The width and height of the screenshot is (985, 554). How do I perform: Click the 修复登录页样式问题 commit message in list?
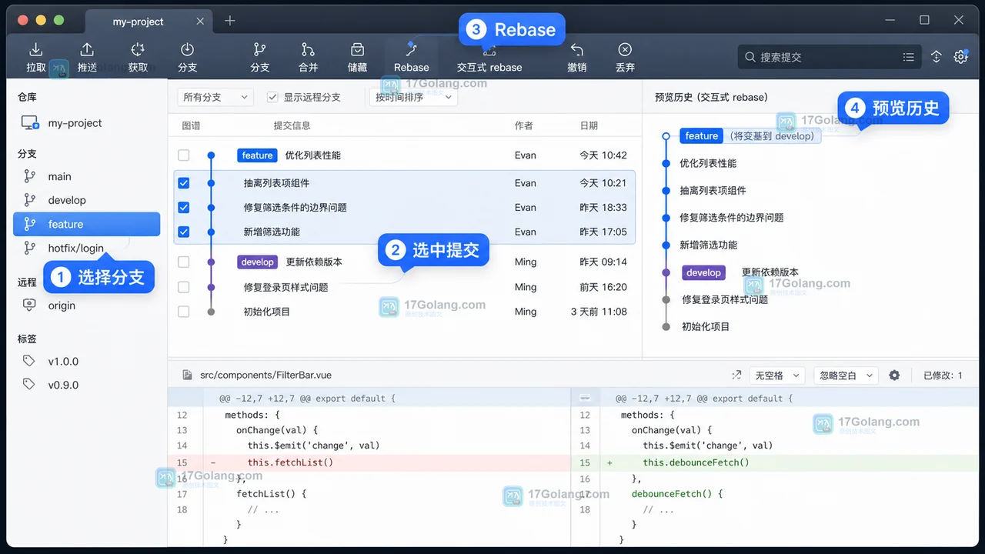click(285, 287)
